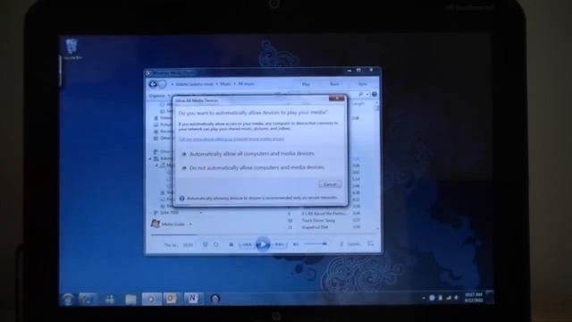The width and height of the screenshot is (572, 322).
Task: Open the Windows Start menu orb
Action: tap(68, 299)
